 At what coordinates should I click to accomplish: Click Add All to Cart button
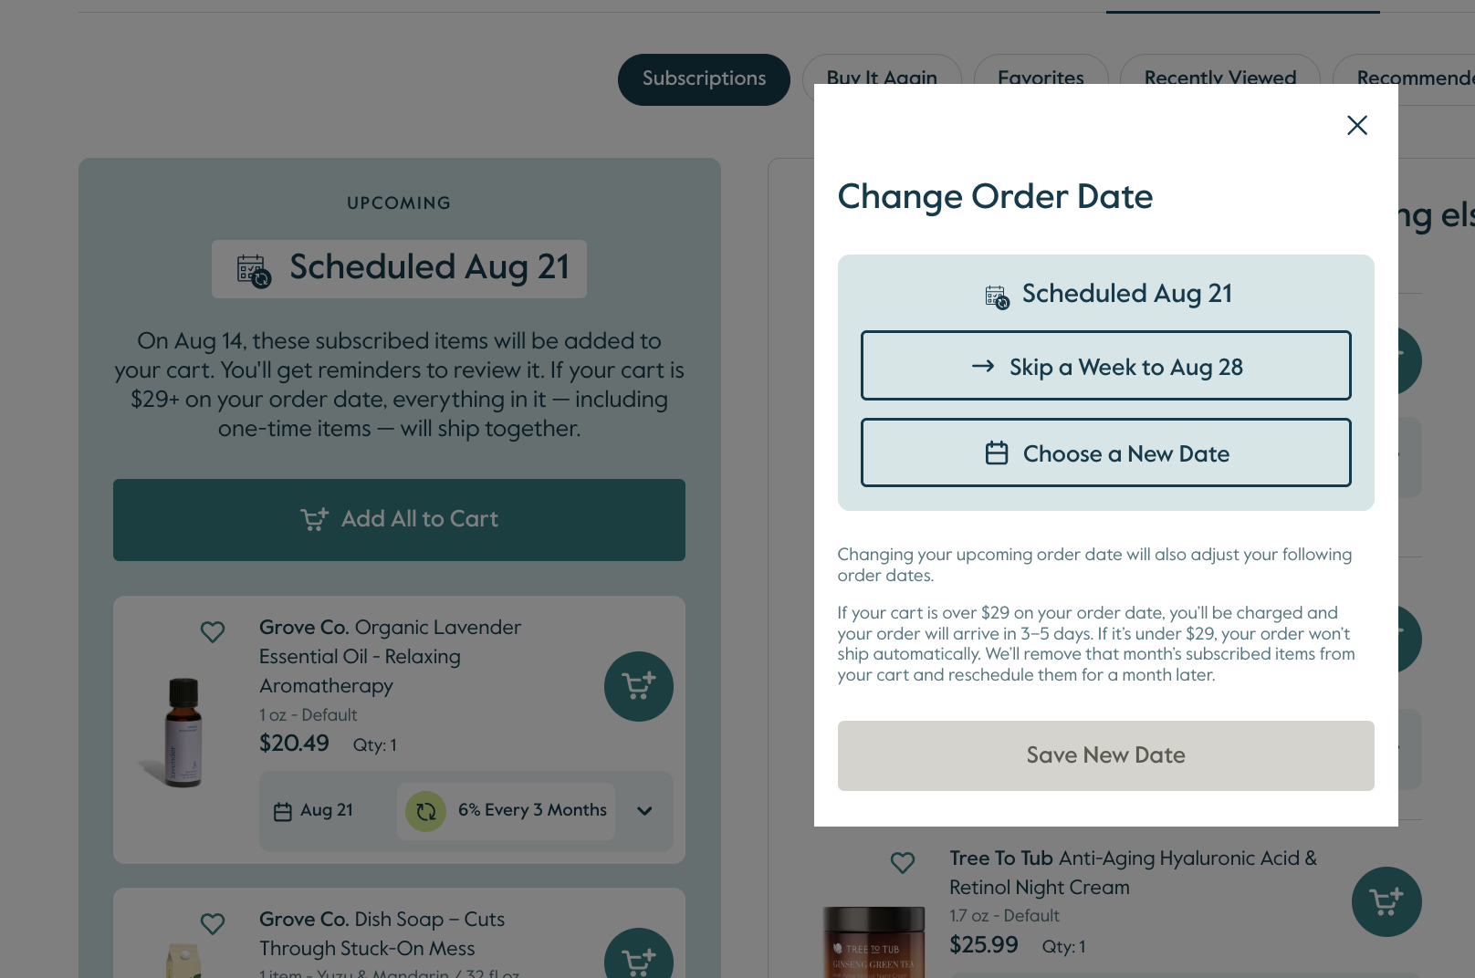[399, 520]
